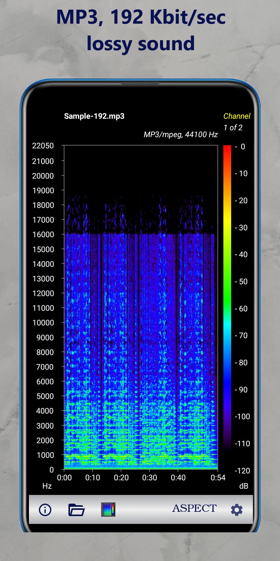Open the file info icon

(x=45, y=510)
